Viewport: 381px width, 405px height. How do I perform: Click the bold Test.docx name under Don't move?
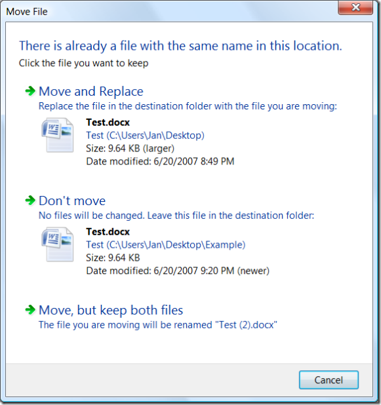point(108,232)
